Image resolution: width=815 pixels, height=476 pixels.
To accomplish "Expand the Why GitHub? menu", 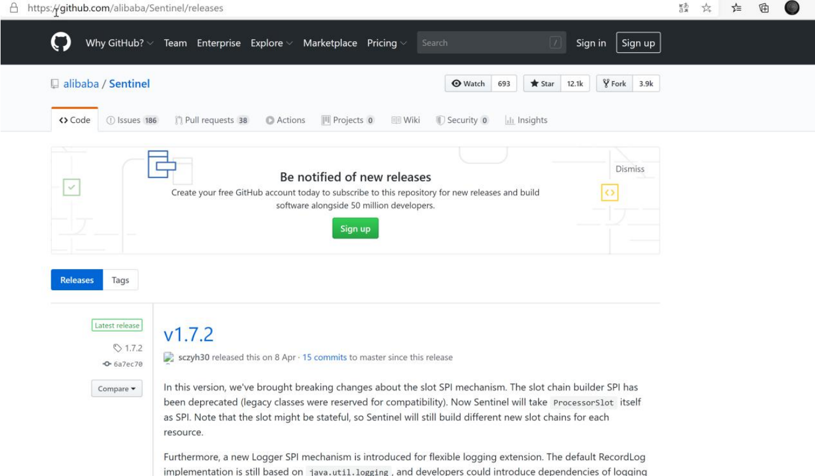I will pos(120,43).
